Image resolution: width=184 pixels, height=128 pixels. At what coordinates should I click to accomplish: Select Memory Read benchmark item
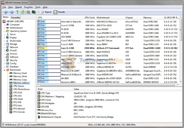tap(18, 73)
